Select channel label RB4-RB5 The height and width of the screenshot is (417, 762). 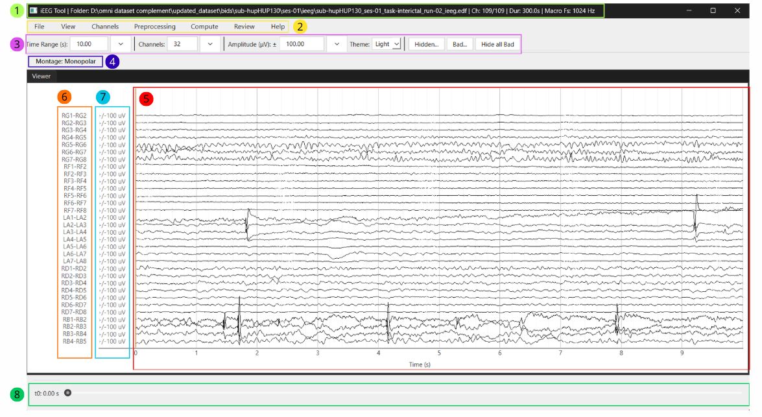pyautogui.click(x=75, y=342)
